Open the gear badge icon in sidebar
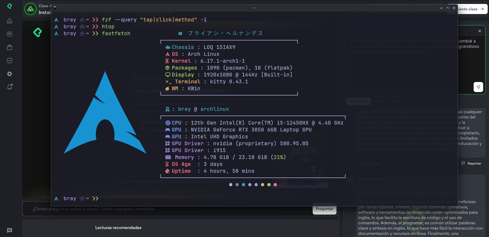 (x=10, y=74)
